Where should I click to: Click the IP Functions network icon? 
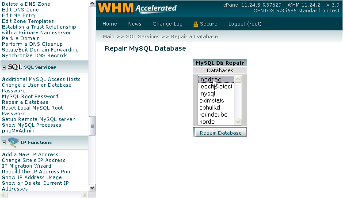click(x=13, y=142)
